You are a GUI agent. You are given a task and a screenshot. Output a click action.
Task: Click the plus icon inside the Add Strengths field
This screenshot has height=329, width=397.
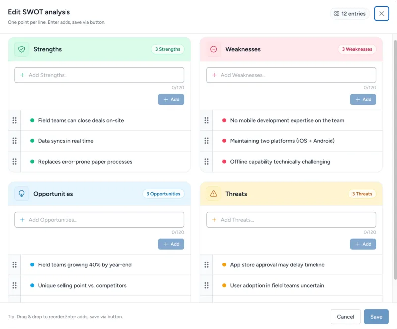pos(23,75)
